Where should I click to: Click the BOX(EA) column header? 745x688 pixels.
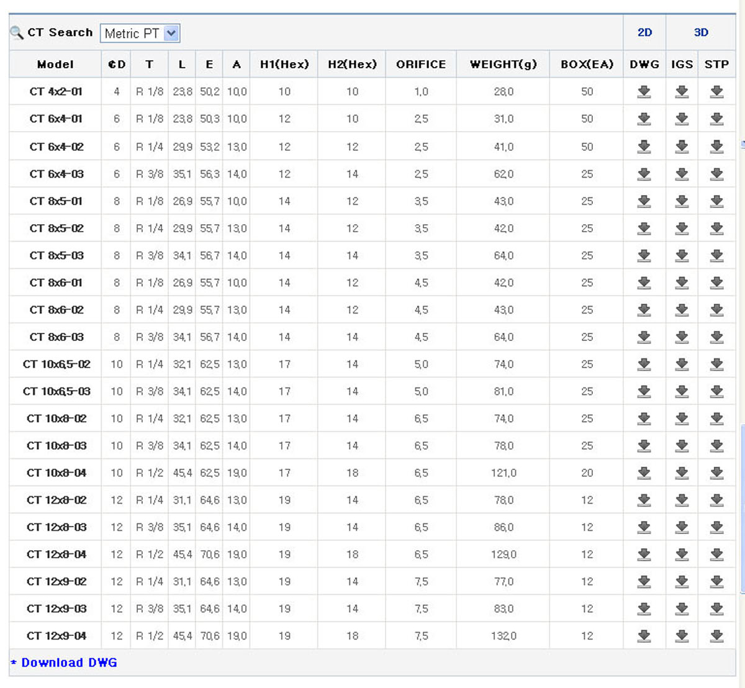(587, 65)
